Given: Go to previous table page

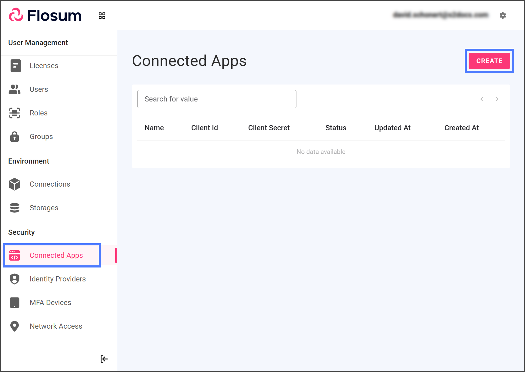Looking at the screenshot, I should (x=482, y=99).
